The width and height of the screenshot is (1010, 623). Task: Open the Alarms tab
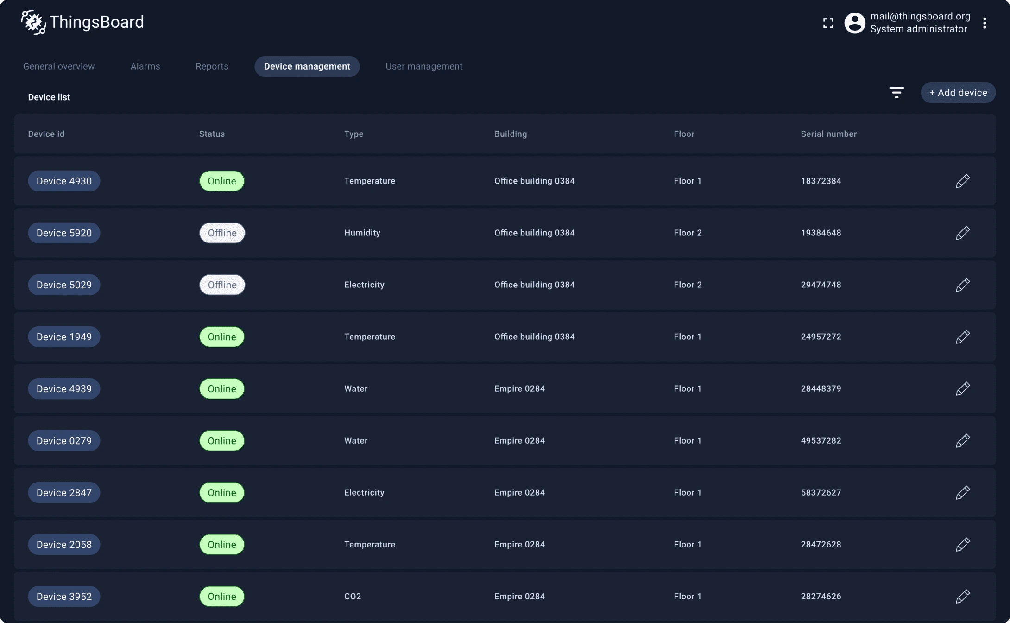click(x=145, y=66)
